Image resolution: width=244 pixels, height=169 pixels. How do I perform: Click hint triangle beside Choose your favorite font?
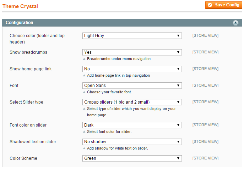point(84,92)
